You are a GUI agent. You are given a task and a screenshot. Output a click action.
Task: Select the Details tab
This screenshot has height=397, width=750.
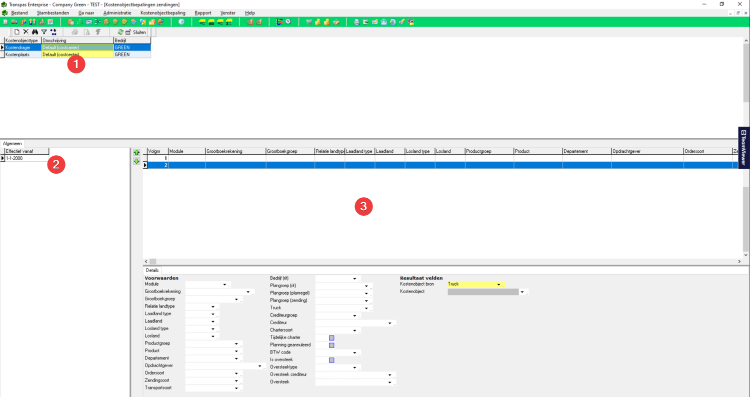click(152, 270)
